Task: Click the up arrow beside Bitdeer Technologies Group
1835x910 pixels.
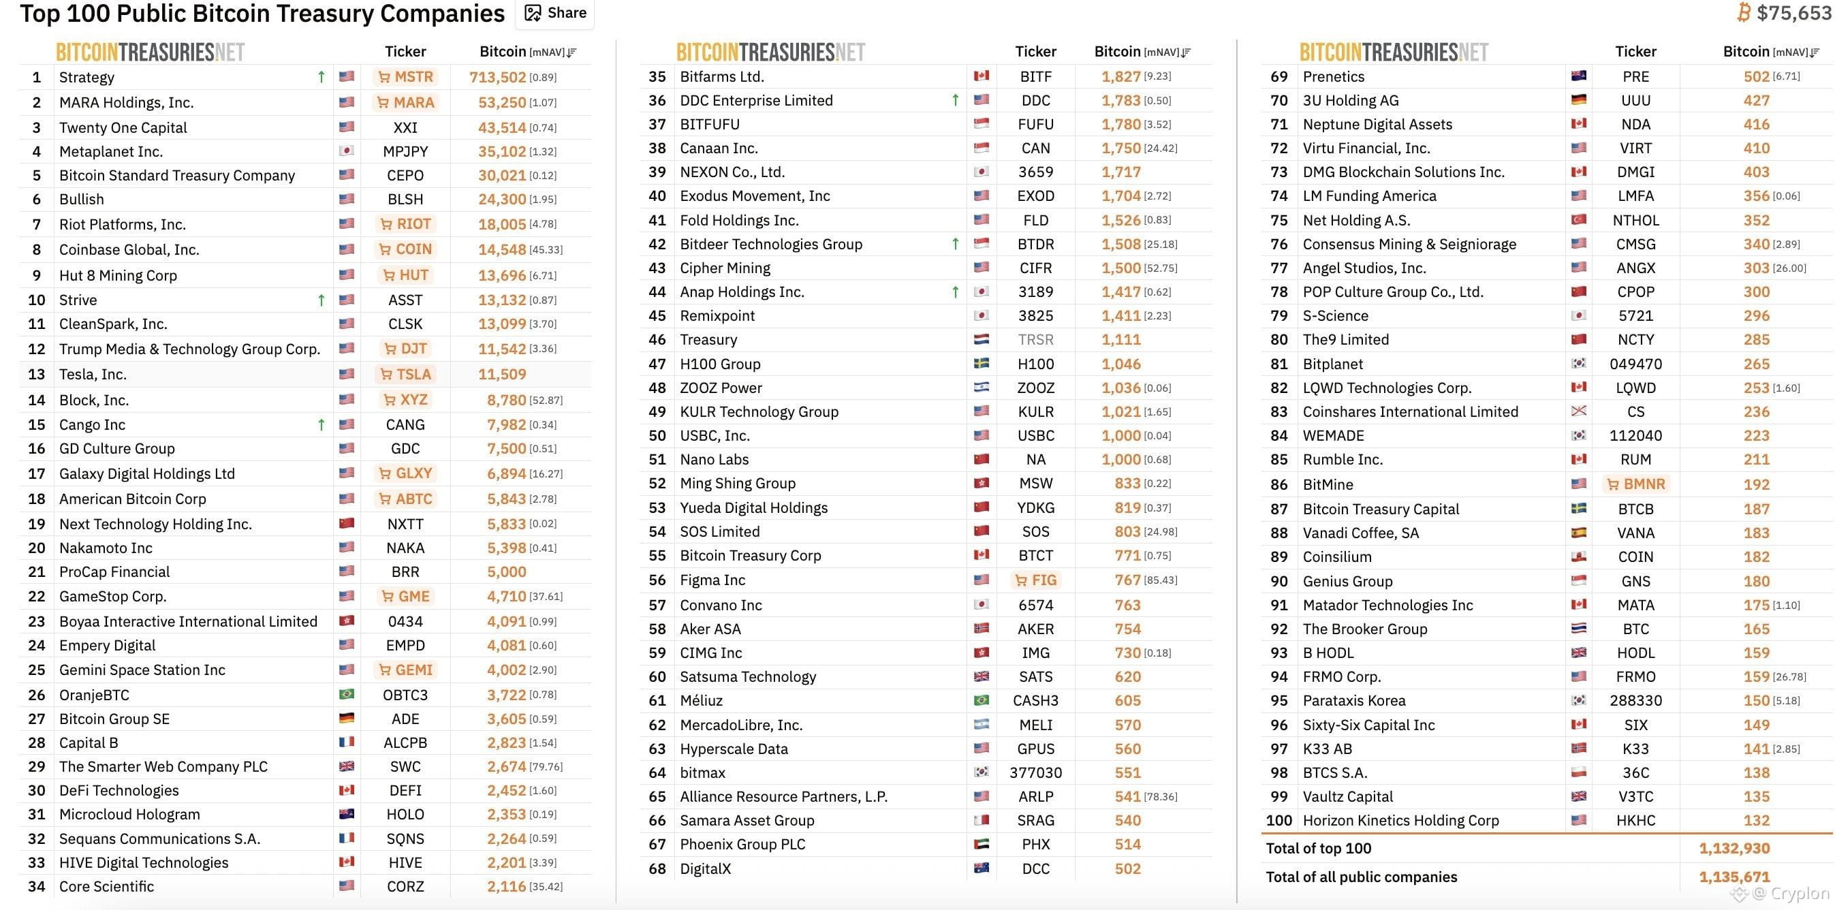Action: (955, 244)
